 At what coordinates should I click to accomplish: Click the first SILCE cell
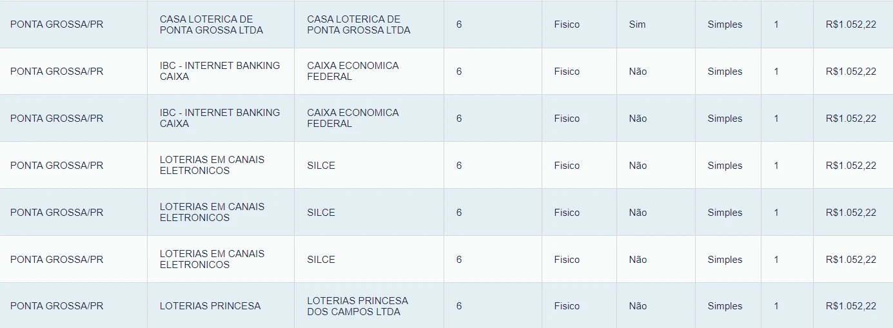321,166
